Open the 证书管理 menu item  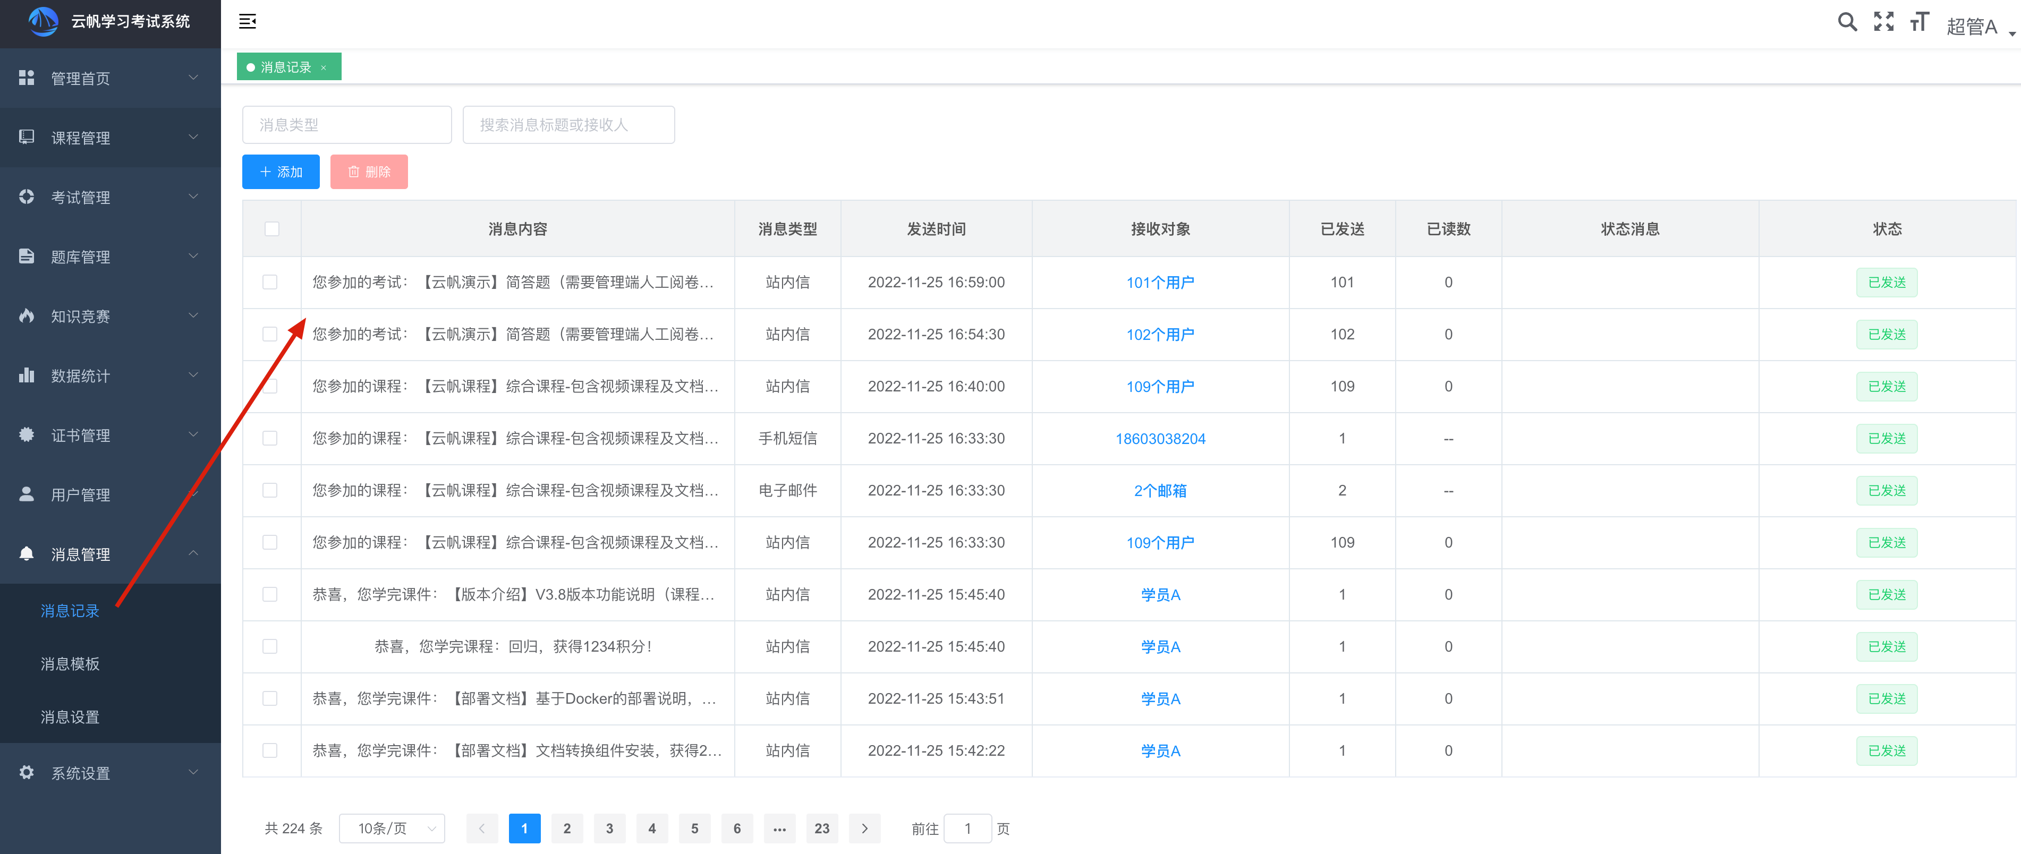click(111, 435)
